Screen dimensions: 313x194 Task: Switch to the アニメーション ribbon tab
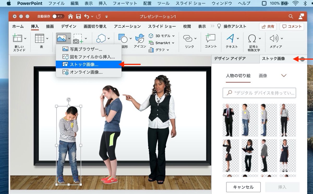tap(127, 26)
